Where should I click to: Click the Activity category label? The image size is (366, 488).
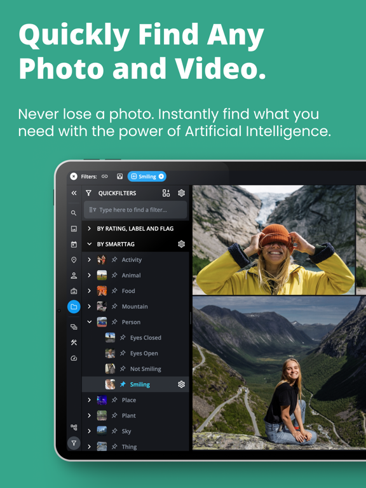pyautogui.click(x=132, y=260)
